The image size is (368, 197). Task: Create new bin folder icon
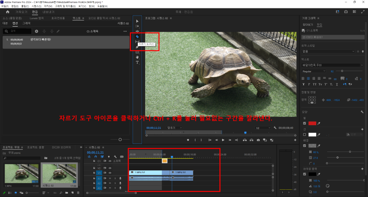[x=67, y=193]
